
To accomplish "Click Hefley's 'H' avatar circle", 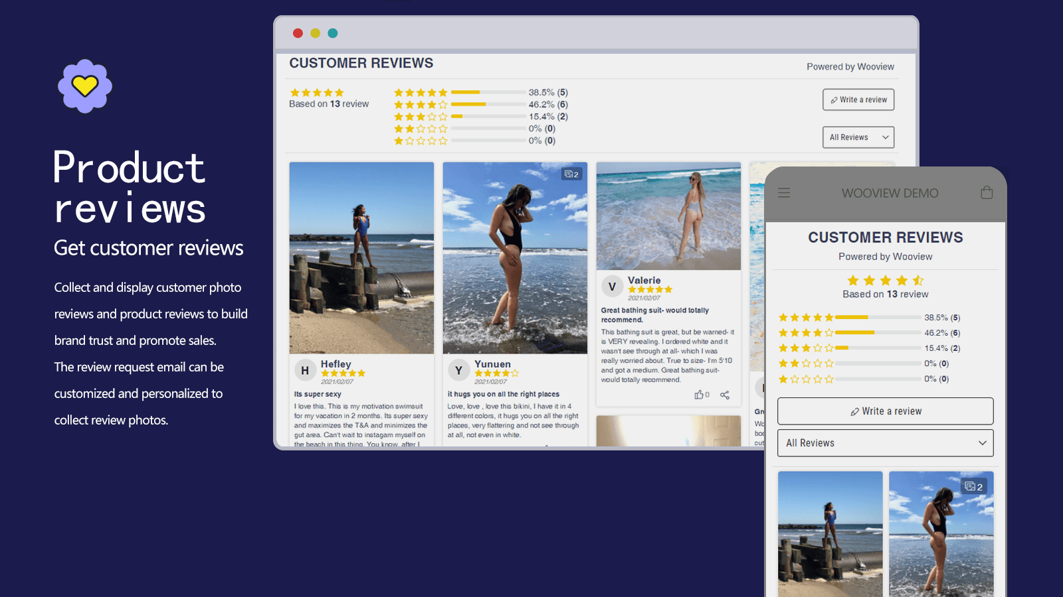I will click(306, 369).
